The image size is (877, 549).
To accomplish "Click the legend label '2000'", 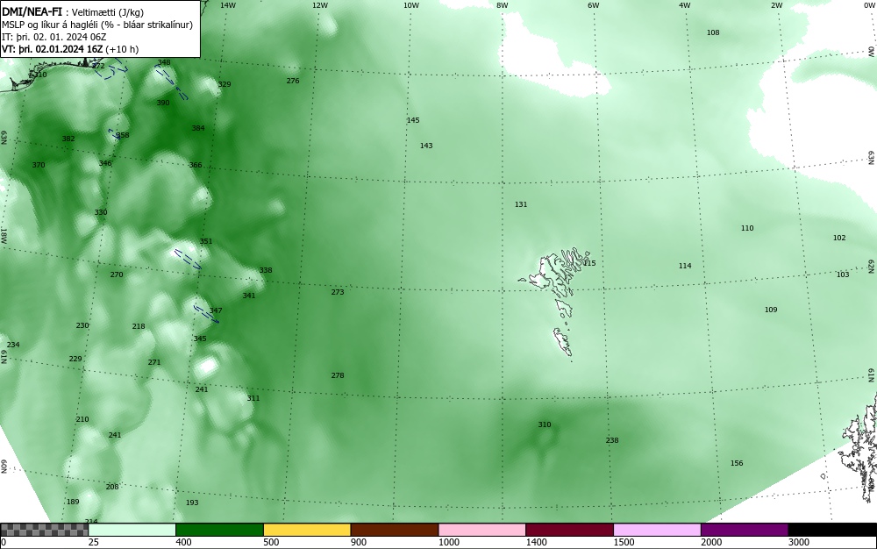I will pyautogui.click(x=711, y=542).
